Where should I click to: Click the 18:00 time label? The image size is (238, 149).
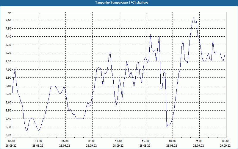coord(173,141)
